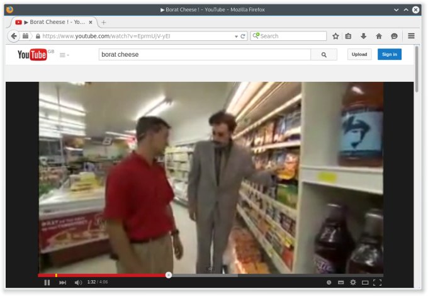Close the Borat Cheese tab
The image size is (428, 296).
[x=91, y=23]
